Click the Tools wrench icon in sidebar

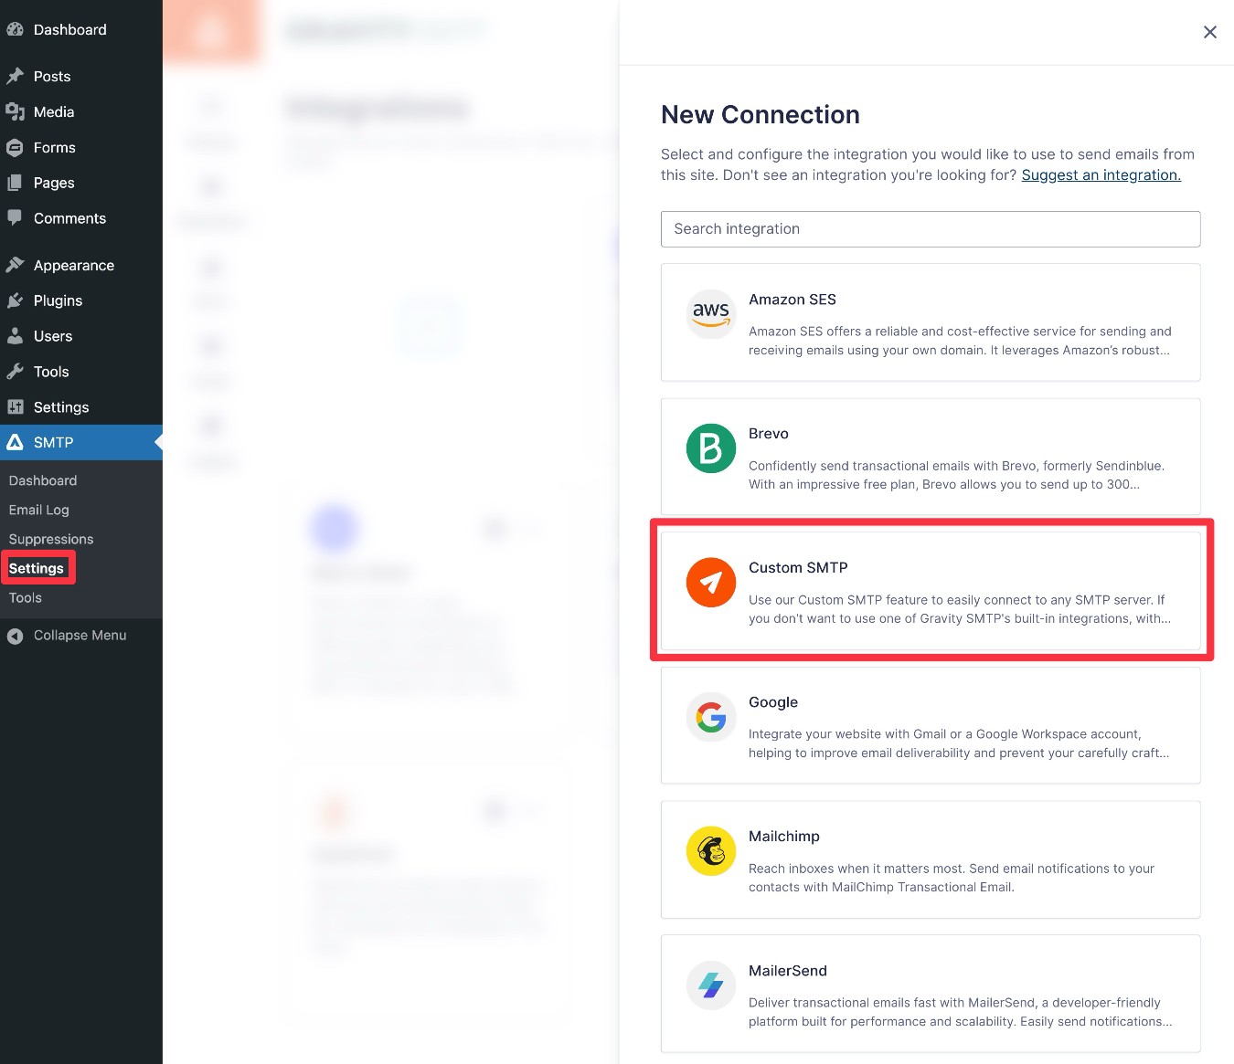(x=15, y=372)
